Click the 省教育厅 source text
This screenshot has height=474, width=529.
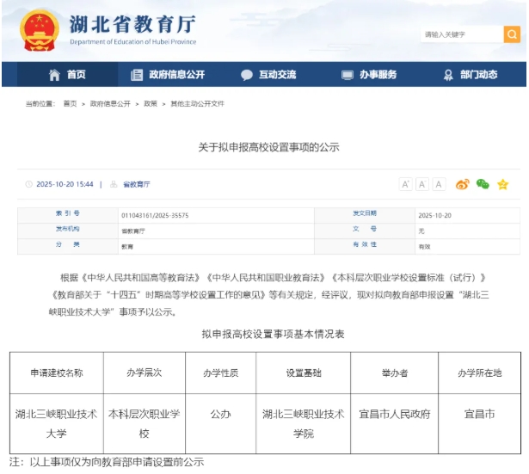point(136,184)
